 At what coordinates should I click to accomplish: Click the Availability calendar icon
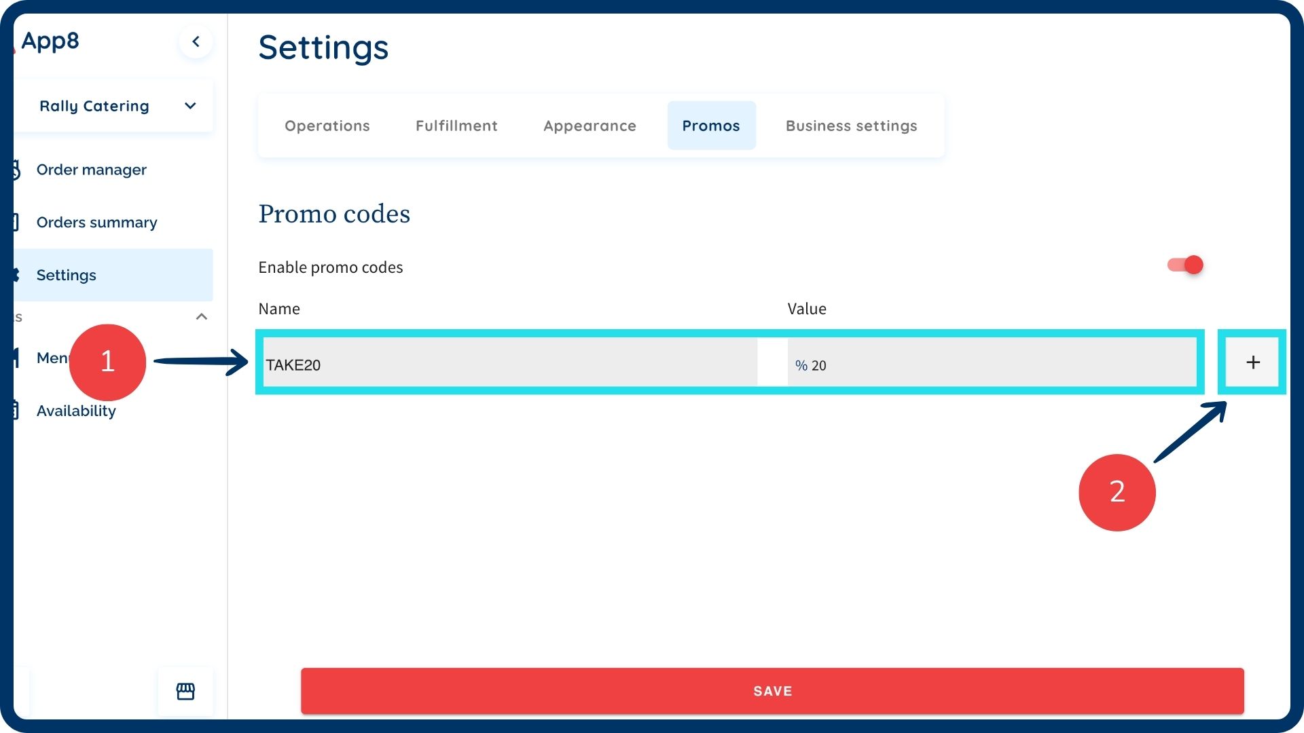coord(16,410)
